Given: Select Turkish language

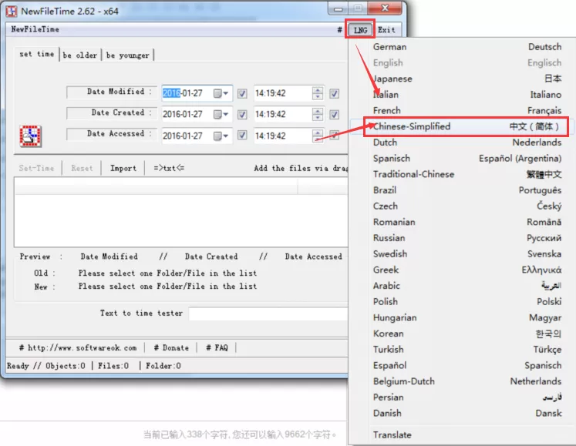Looking at the screenshot, I should pyautogui.click(x=462, y=350).
